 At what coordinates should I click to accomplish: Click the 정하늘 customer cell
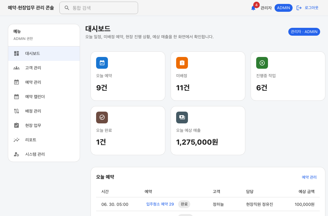(x=218, y=204)
